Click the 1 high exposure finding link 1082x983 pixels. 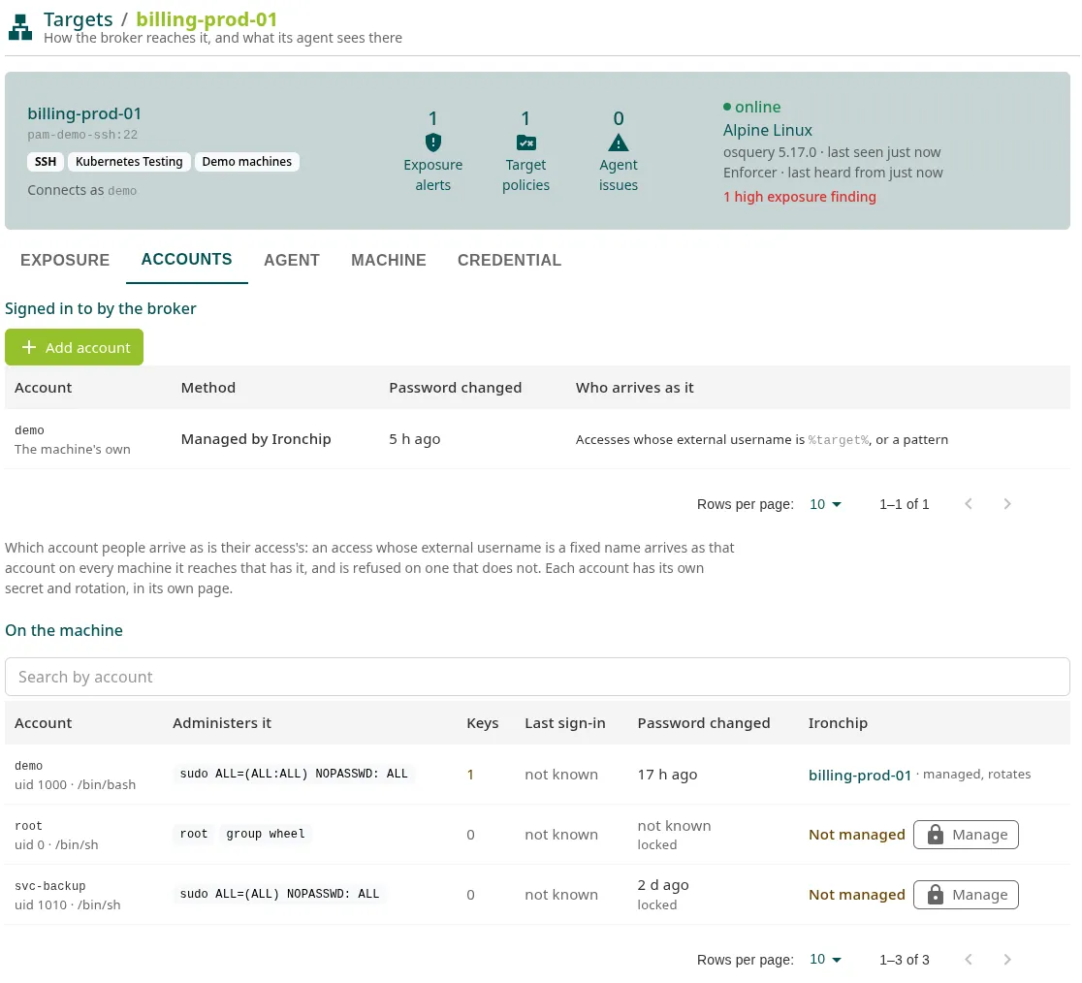click(x=799, y=197)
